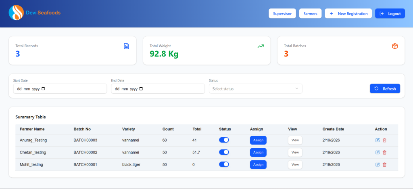Click the Devi Seafoods logo
Viewport: 413px width, 189px height.
16,13
